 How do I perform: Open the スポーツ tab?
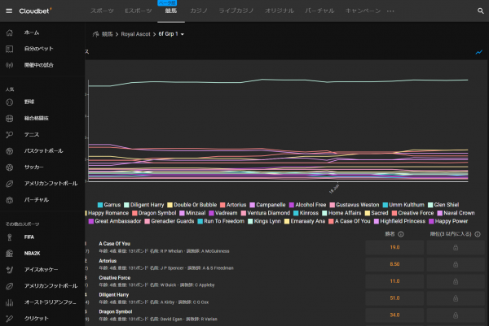click(102, 11)
